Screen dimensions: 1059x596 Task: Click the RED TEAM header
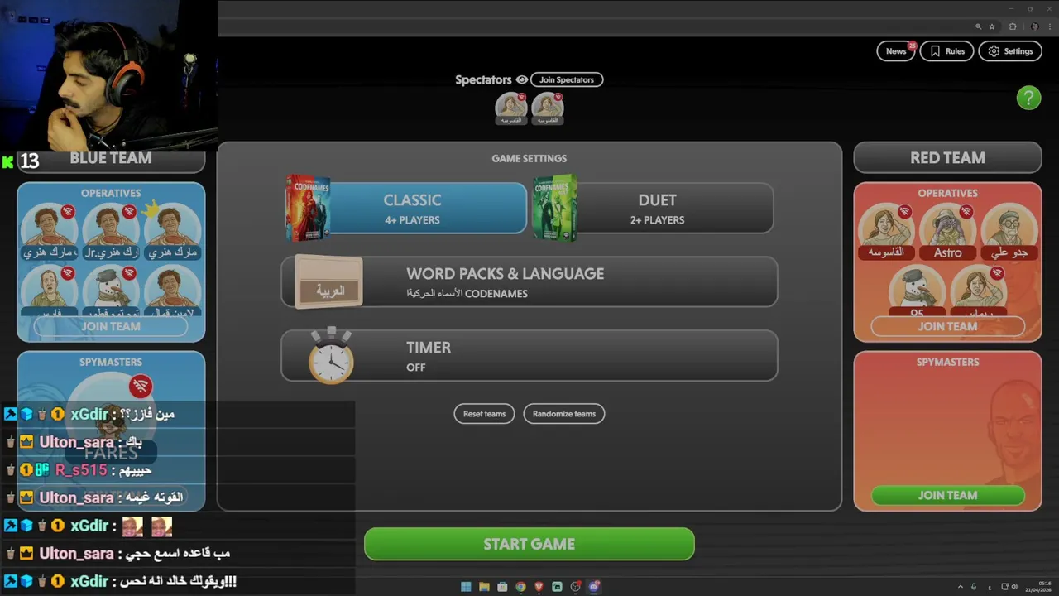click(947, 157)
